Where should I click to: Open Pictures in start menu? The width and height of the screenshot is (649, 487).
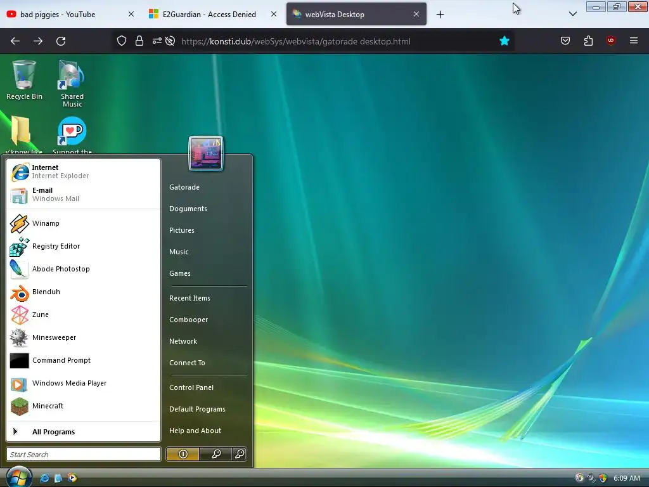182,230
